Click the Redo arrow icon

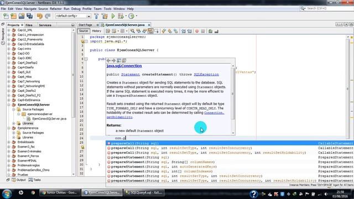[x=48, y=16]
